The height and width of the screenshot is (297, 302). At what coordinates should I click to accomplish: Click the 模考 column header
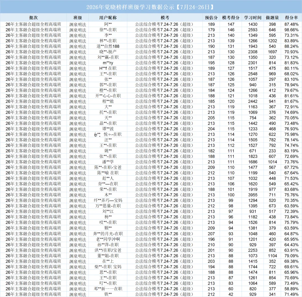pyautogui.click(x=165, y=18)
